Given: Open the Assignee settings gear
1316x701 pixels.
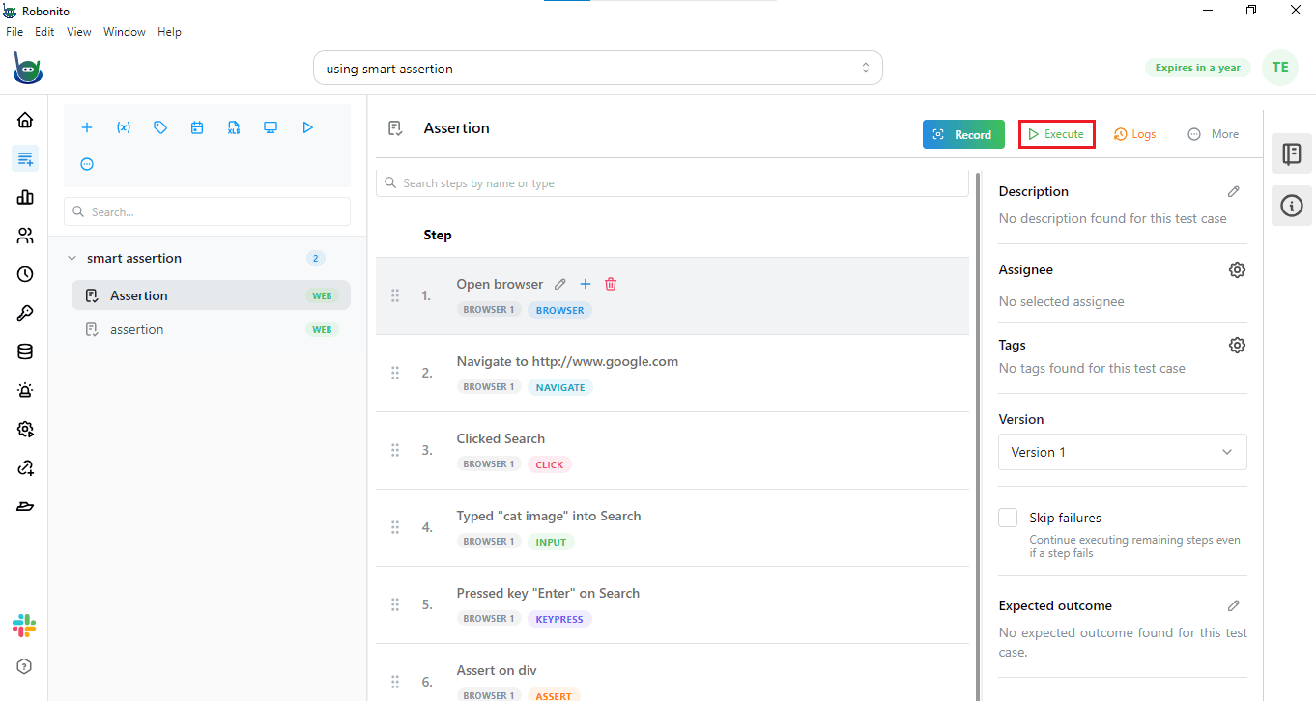Looking at the screenshot, I should pyautogui.click(x=1237, y=269).
